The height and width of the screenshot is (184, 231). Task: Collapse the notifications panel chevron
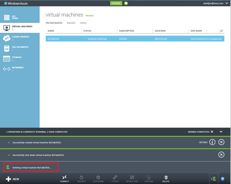point(221,132)
